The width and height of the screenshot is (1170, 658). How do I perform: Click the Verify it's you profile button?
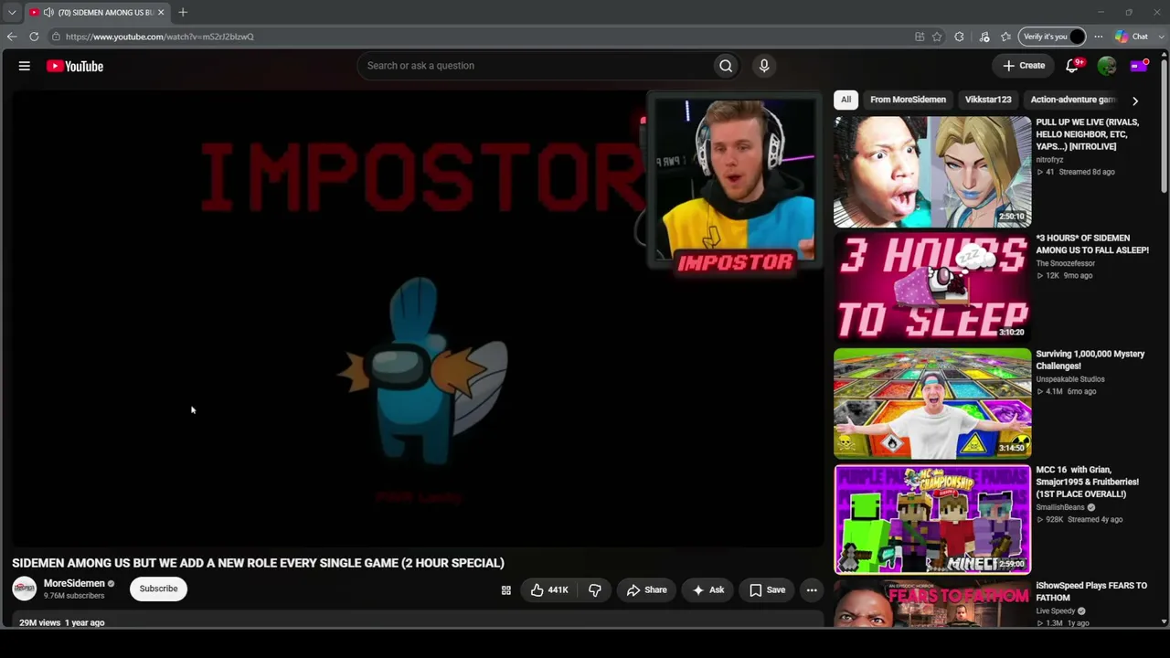1052,37
